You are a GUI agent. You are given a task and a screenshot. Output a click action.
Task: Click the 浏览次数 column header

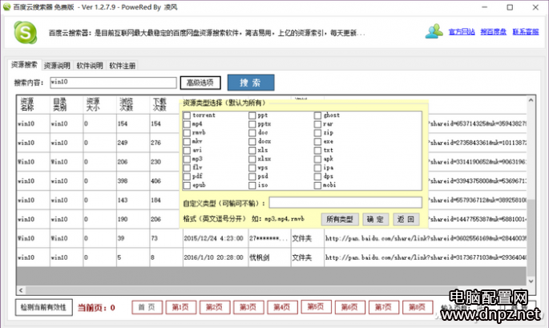click(133, 104)
